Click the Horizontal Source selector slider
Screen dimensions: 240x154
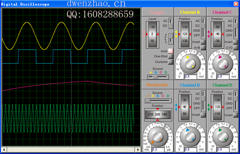pyautogui.click(x=158, y=100)
